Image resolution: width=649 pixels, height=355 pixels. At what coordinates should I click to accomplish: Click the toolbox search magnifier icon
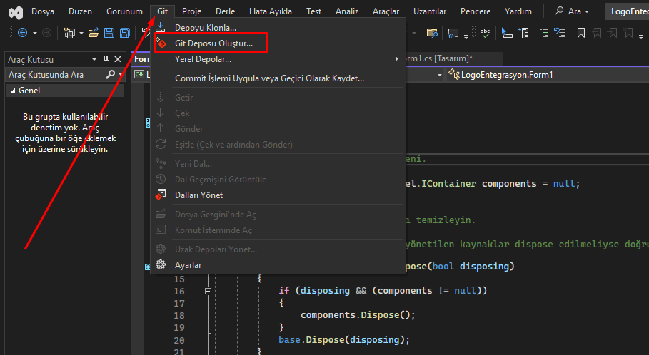110,74
